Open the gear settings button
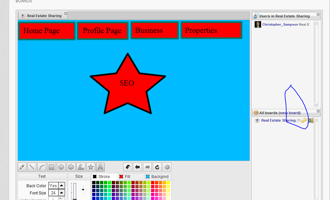 coord(167,167)
